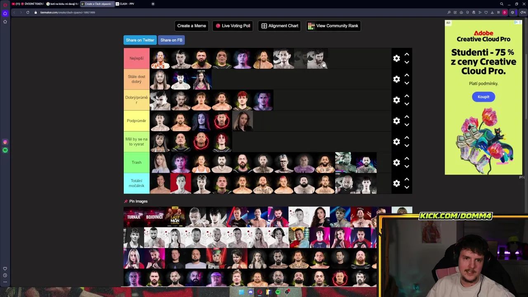Open Alignment Chart
528x297 pixels.
(x=280, y=26)
